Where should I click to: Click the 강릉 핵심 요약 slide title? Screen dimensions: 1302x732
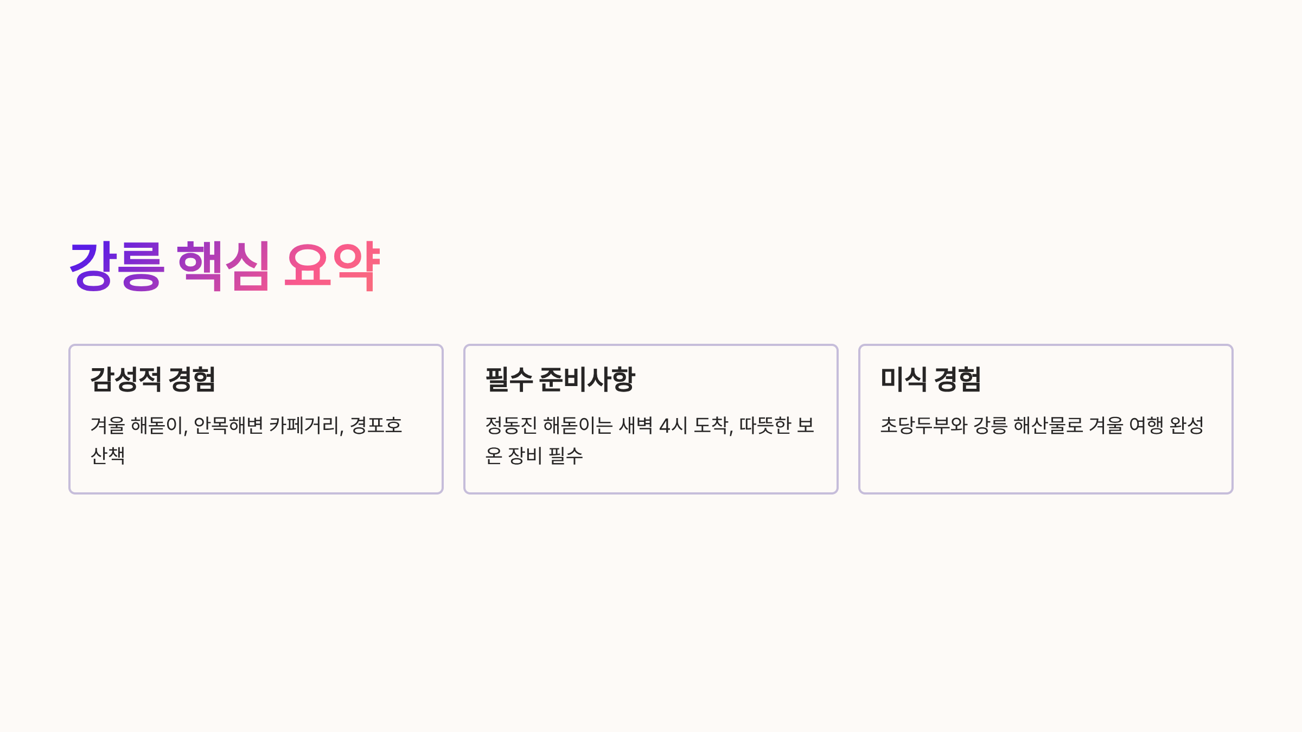click(225, 266)
